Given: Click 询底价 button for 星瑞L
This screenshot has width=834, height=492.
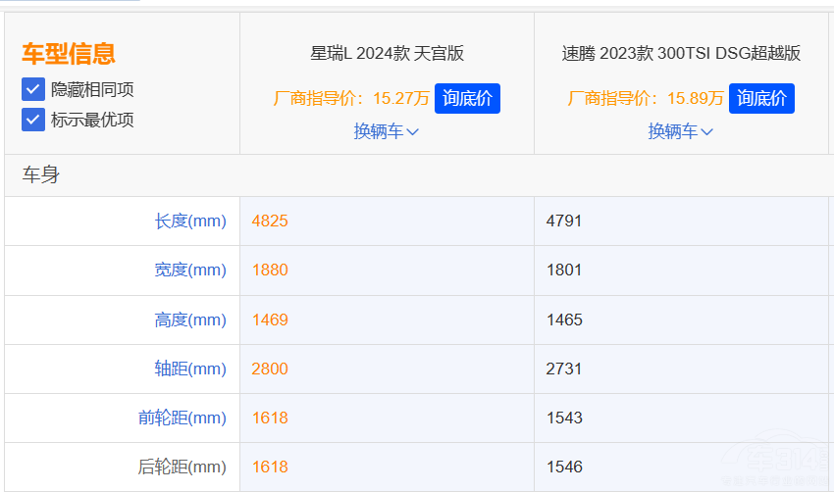Looking at the screenshot, I should tap(467, 98).
